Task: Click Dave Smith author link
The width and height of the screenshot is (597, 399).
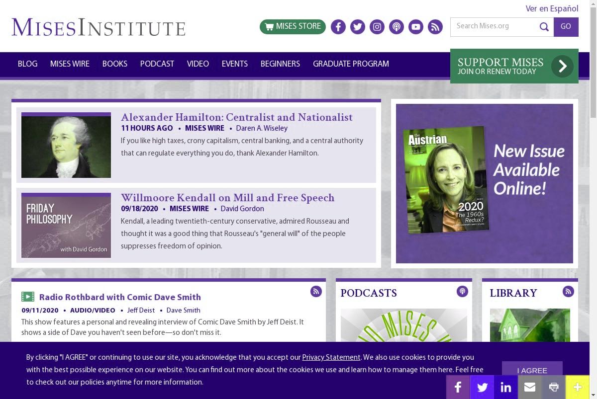Action: pyautogui.click(x=184, y=311)
